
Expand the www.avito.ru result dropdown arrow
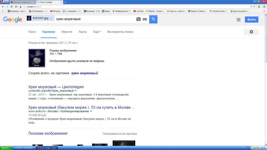91,111
